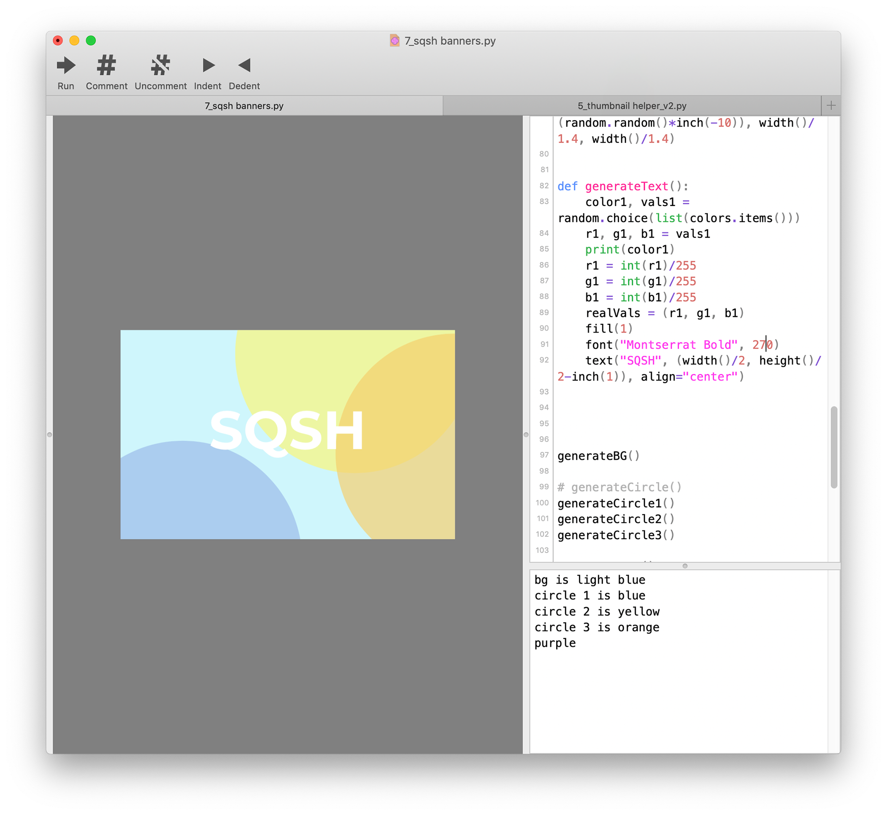This screenshot has width=887, height=815.
Task: Place cursor in 'def generateText():' line
Action: click(623, 186)
